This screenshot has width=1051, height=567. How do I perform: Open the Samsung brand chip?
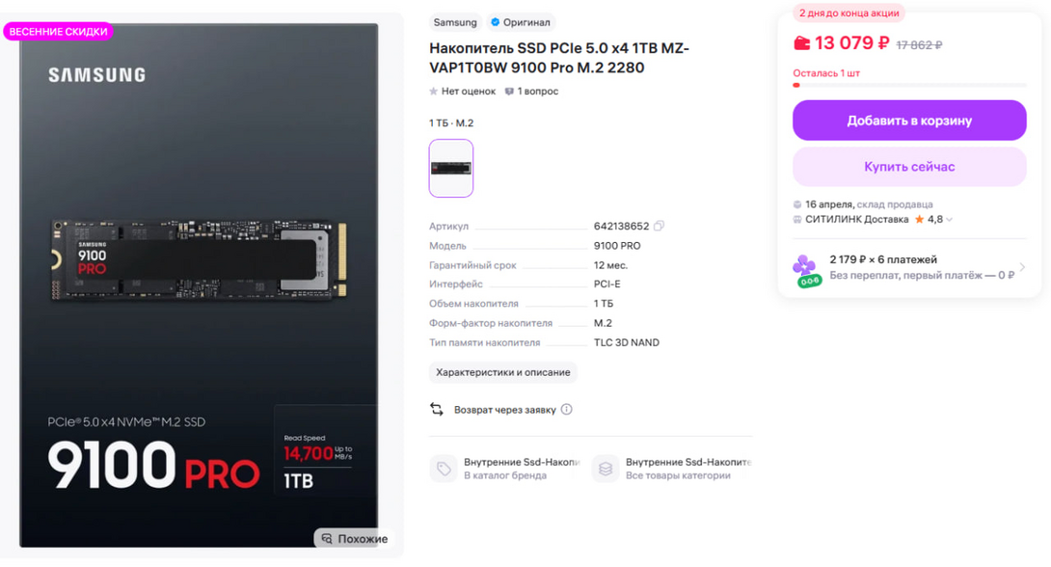[455, 22]
